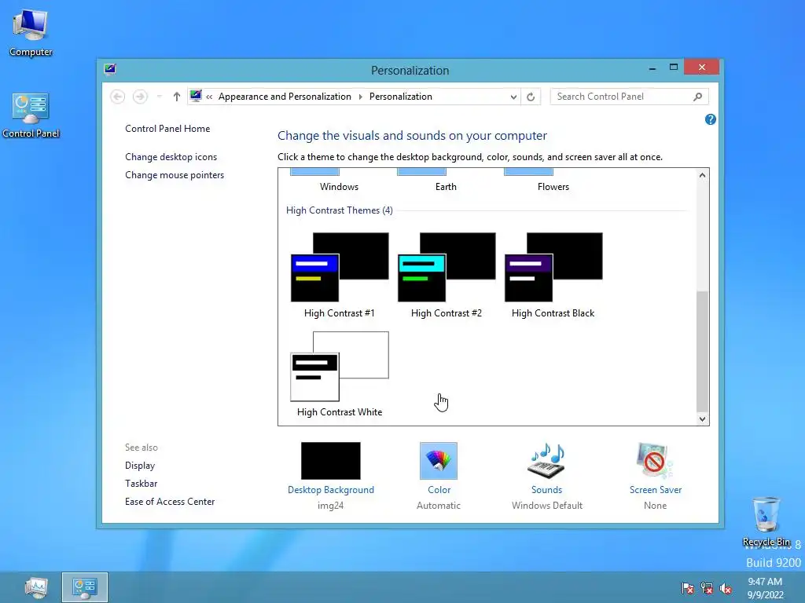
Task: Open the Display link
Action: point(140,466)
